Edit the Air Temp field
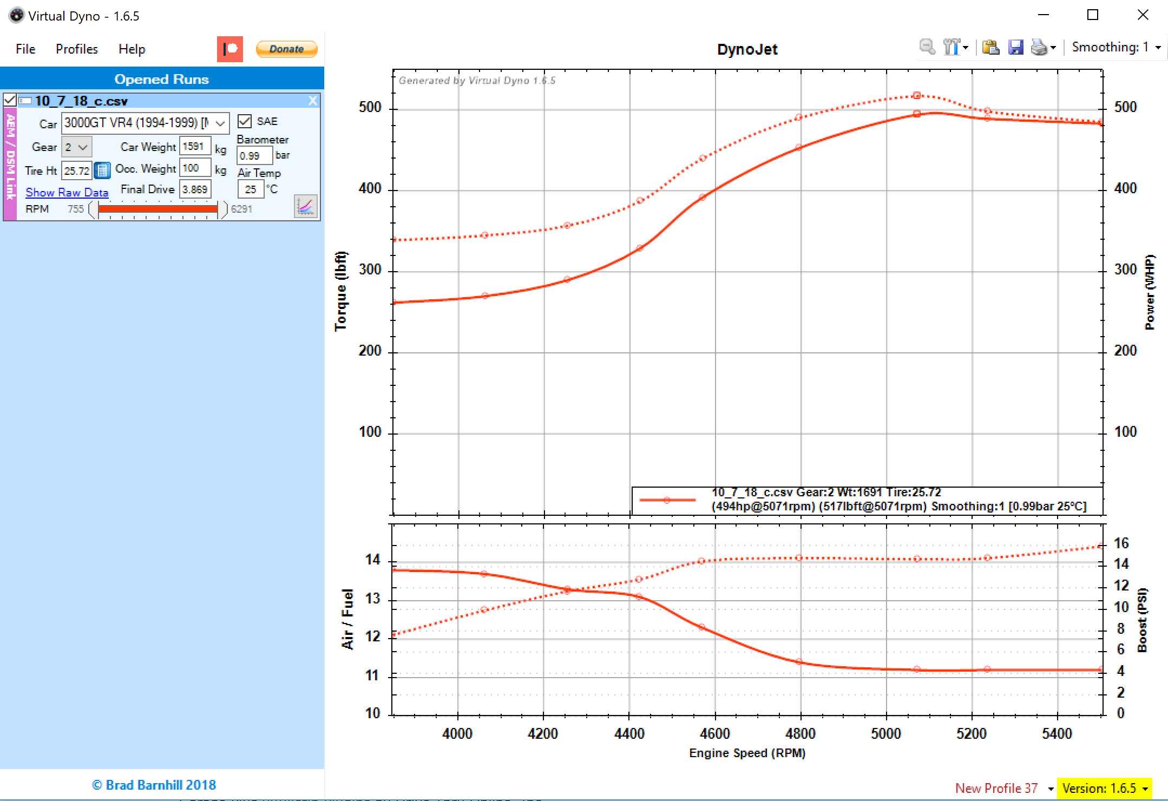 pos(251,189)
